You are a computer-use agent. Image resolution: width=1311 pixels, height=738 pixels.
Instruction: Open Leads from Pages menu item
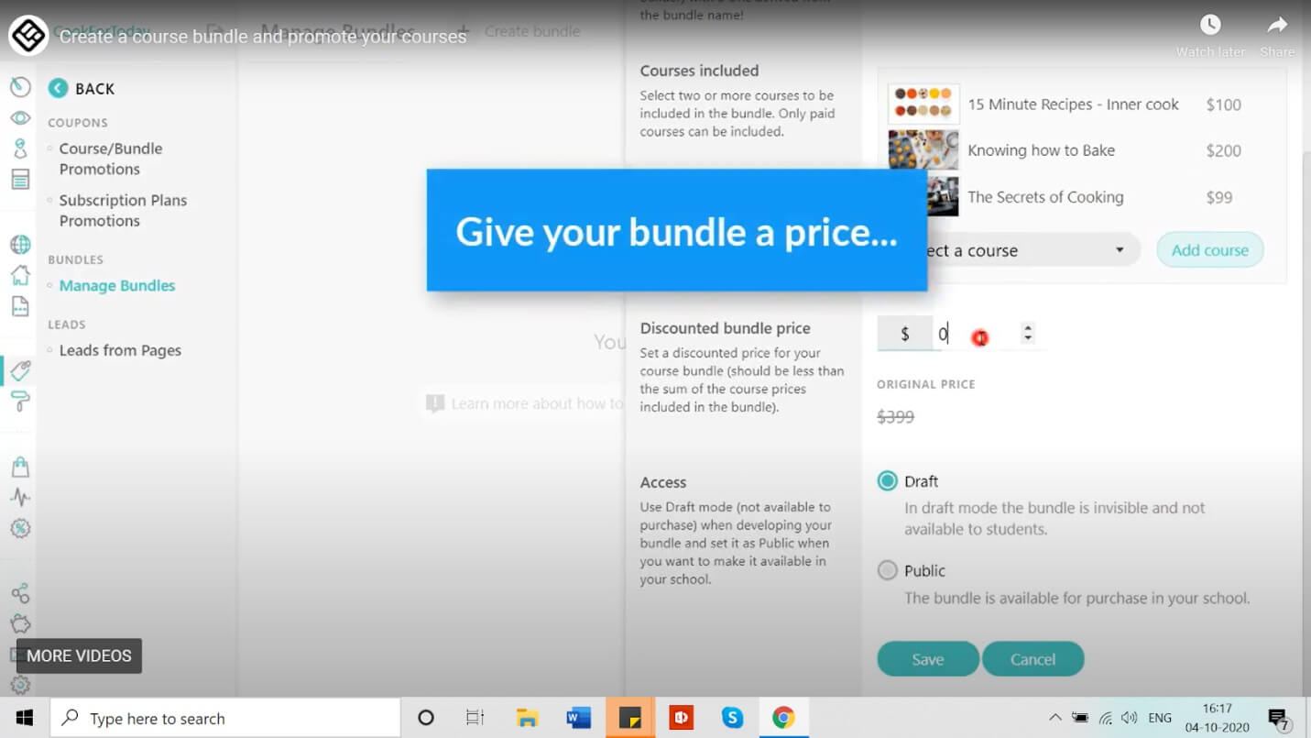click(120, 350)
